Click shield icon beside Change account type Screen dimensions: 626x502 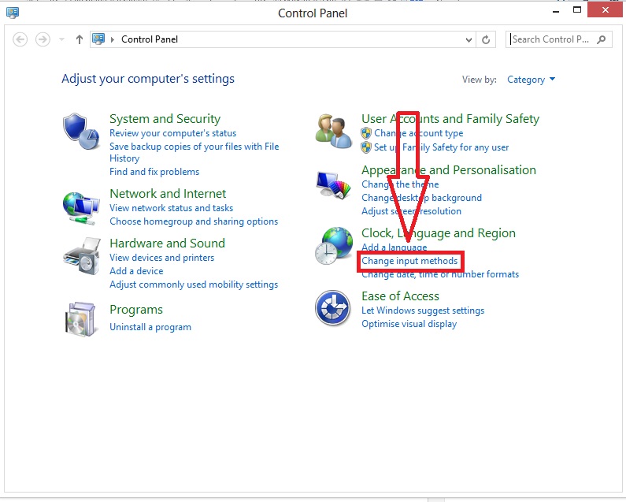click(366, 133)
